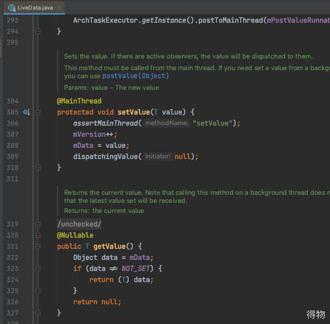Click the initiator: parameter hint

(158, 156)
